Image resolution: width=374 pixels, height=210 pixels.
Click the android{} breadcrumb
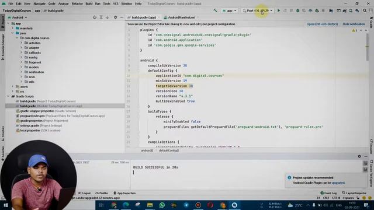(x=147, y=150)
